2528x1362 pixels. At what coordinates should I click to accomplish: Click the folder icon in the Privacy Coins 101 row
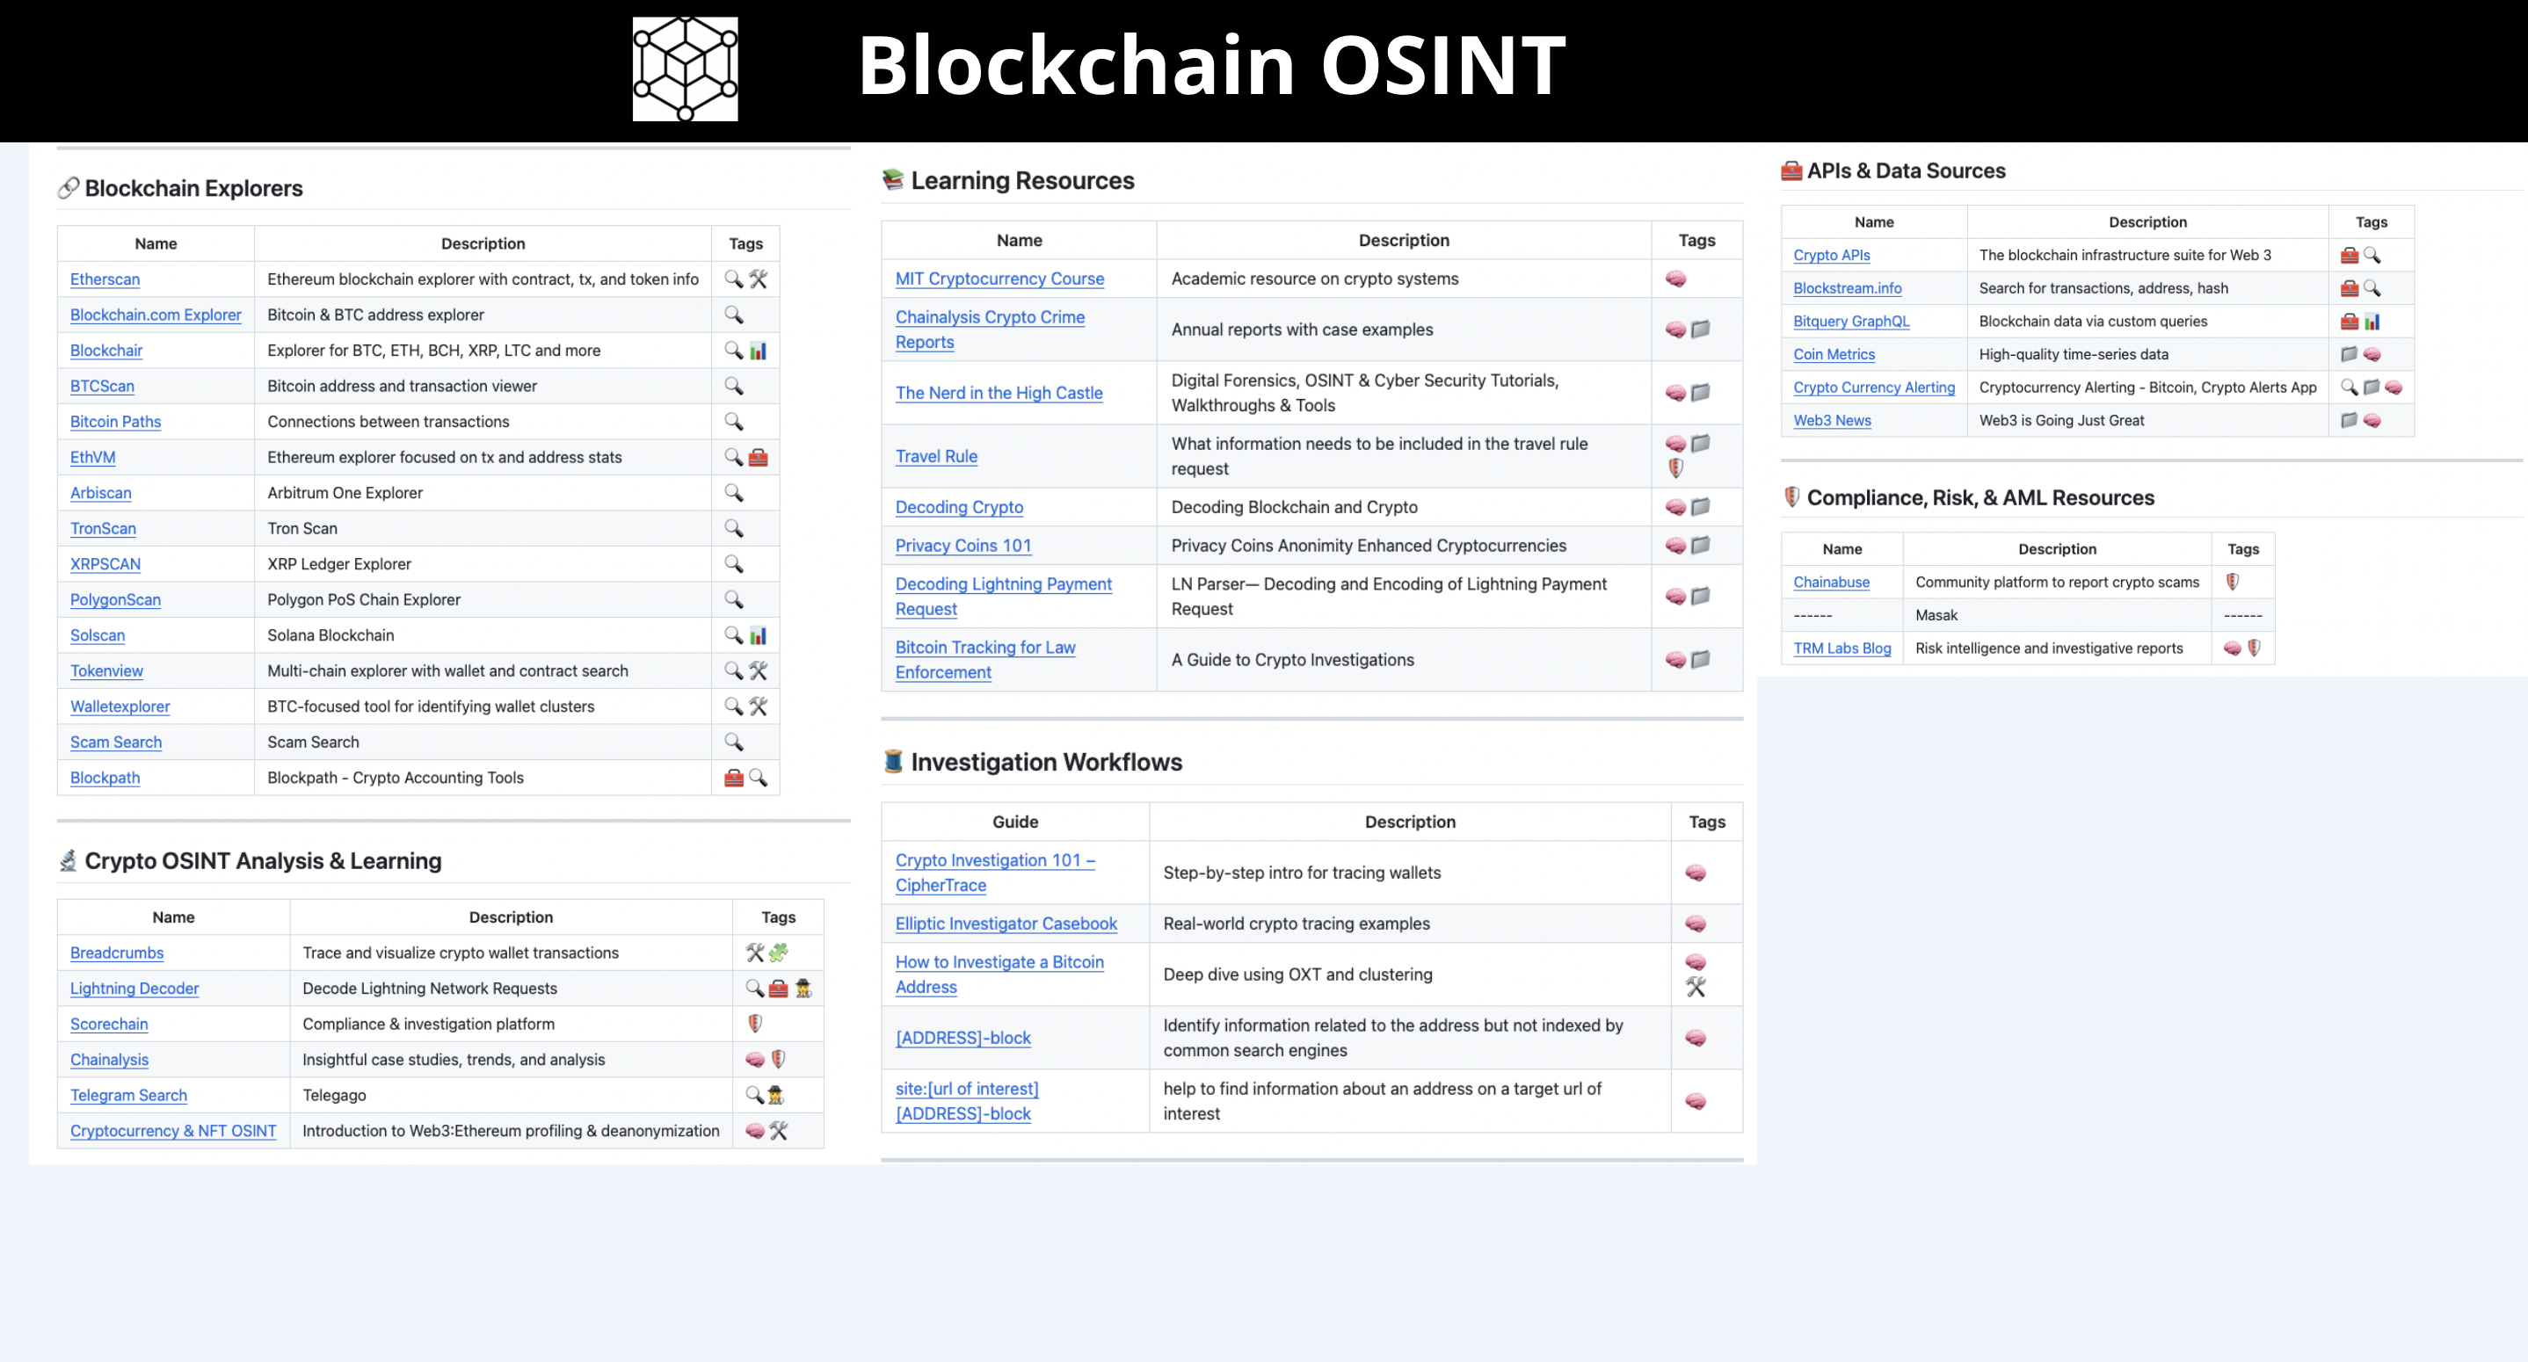(1701, 546)
